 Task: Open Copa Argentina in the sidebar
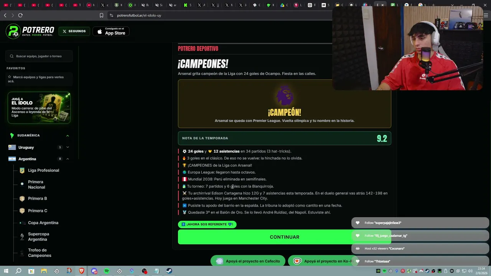tap(43, 223)
